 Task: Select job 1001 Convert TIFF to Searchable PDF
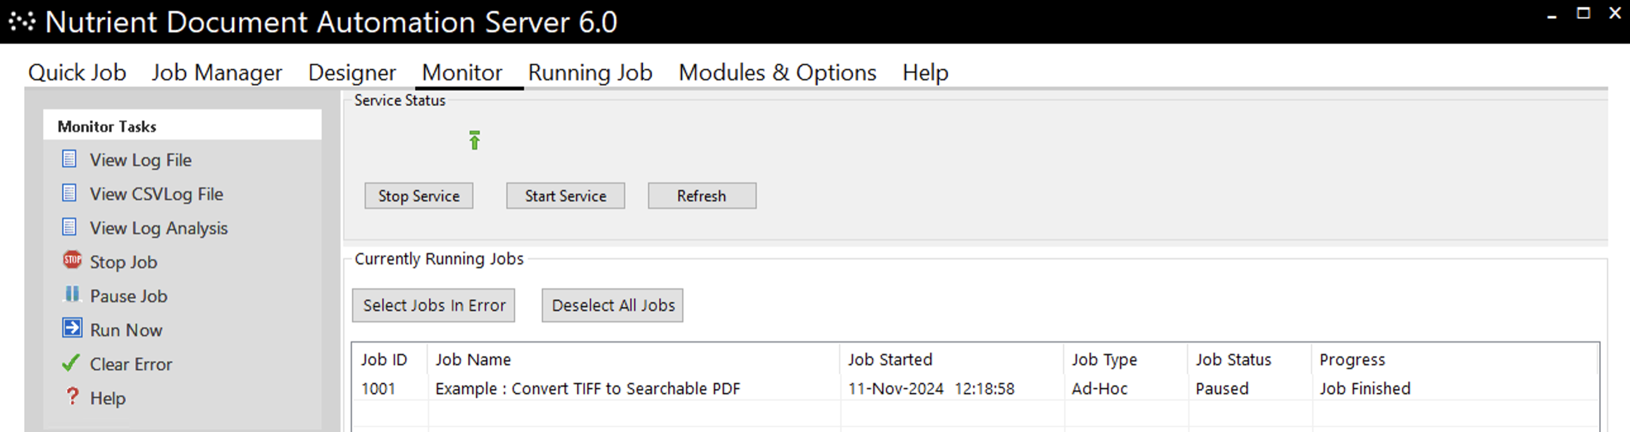coord(587,388)
